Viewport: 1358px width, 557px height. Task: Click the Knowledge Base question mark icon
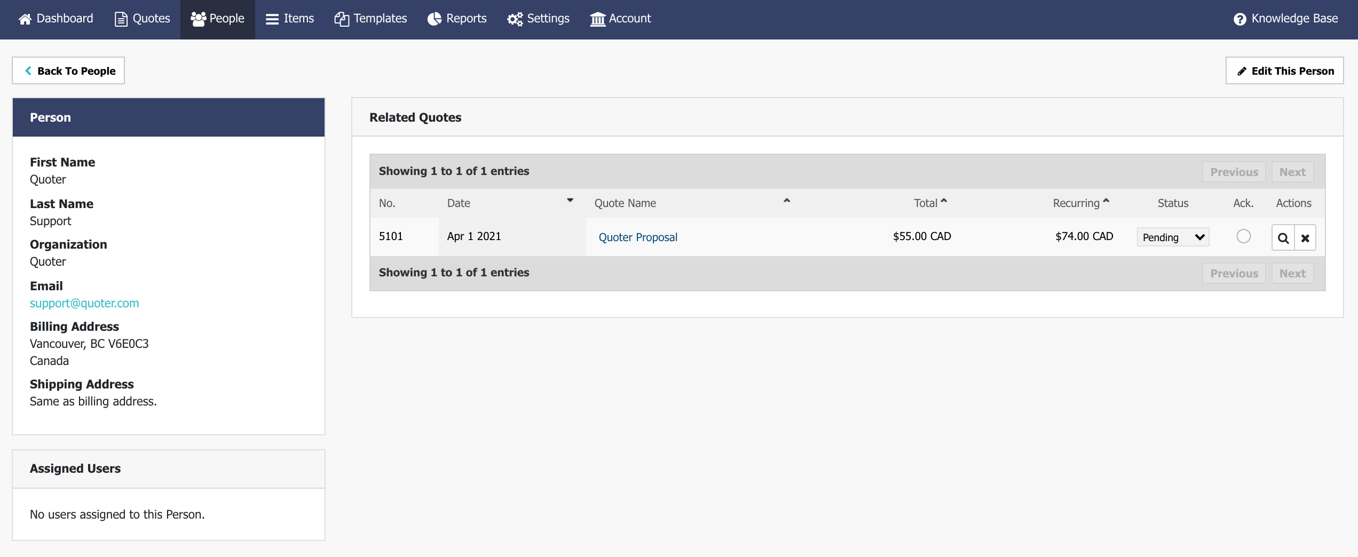click(x=1240, y=19)
